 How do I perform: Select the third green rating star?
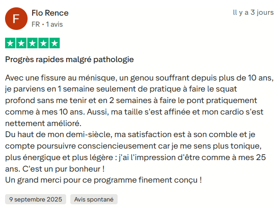point(32,43)
